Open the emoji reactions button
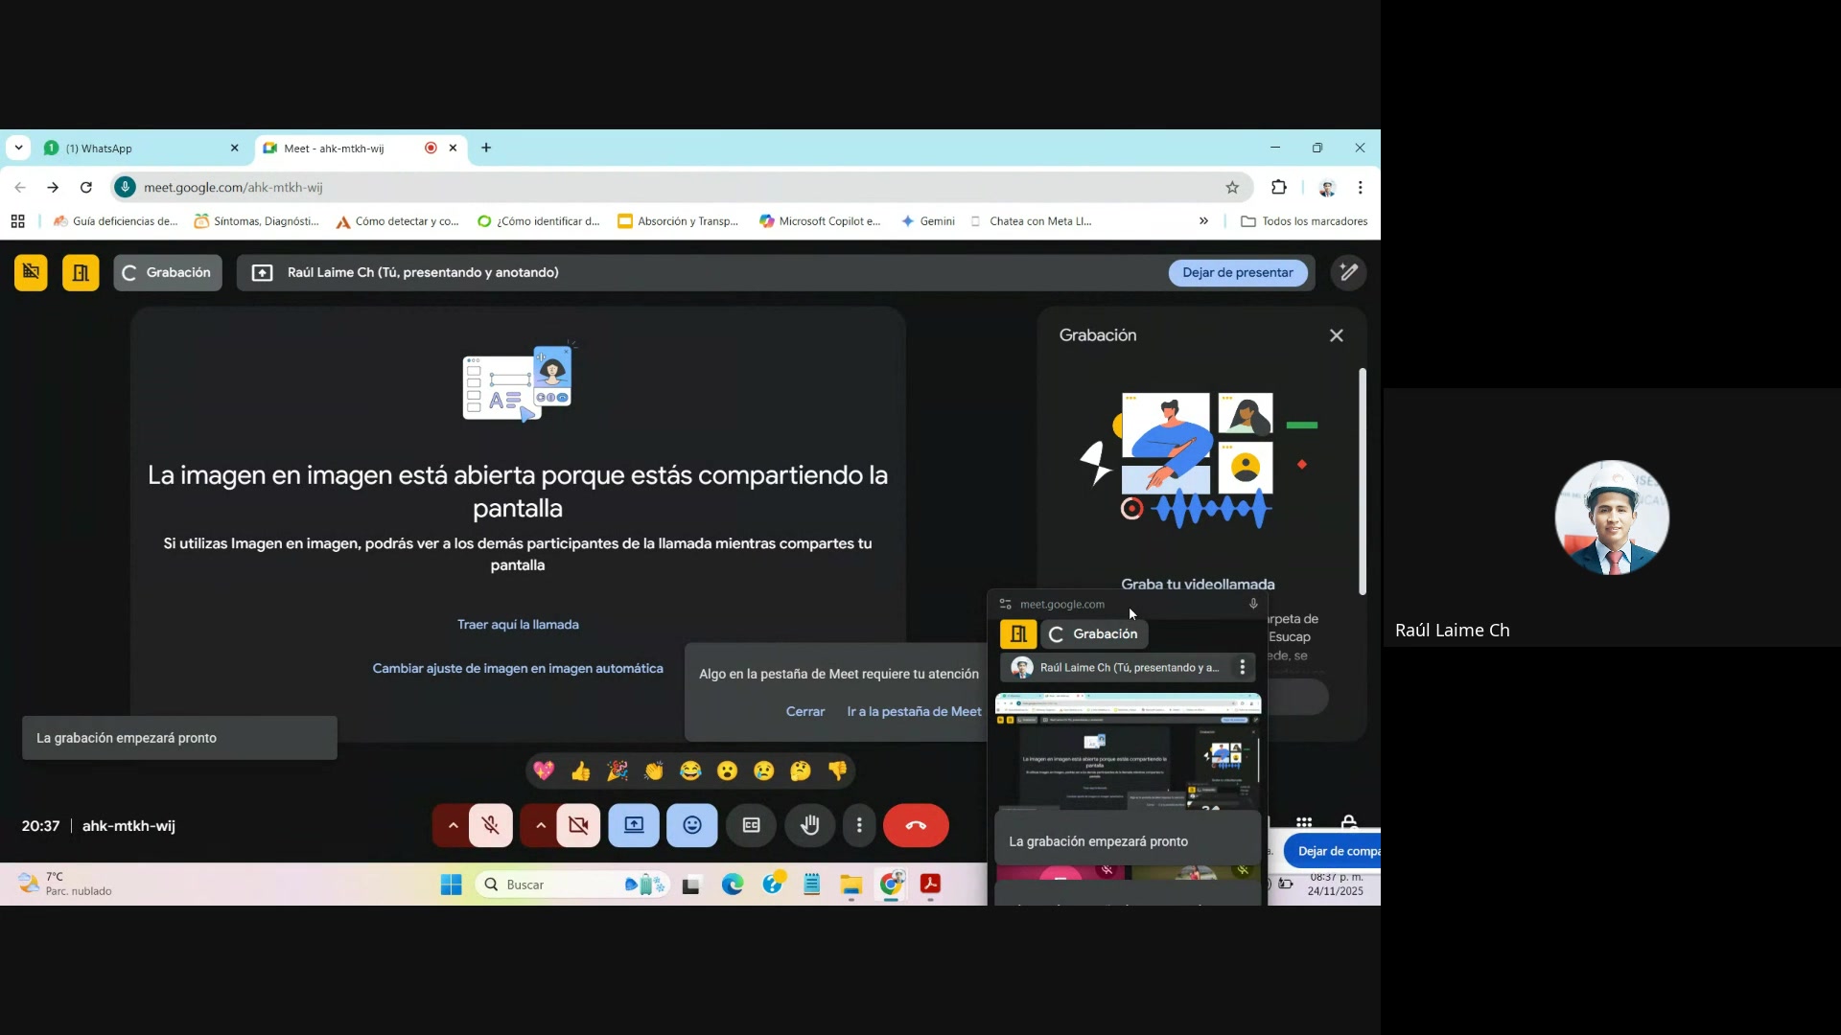This screenshot has width=1841, height=1035. pos(692,825)
